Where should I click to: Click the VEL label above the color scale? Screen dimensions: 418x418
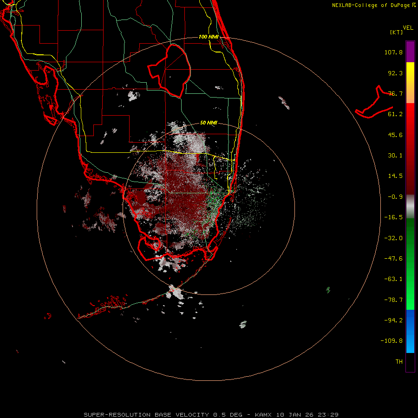(408, 28)
